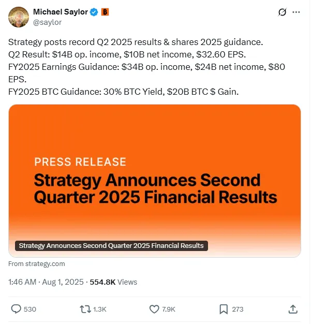Screen dimensions: 311x324
Task: Follow the 'From strategy.com' source link
Action: (x=37, y=264)
